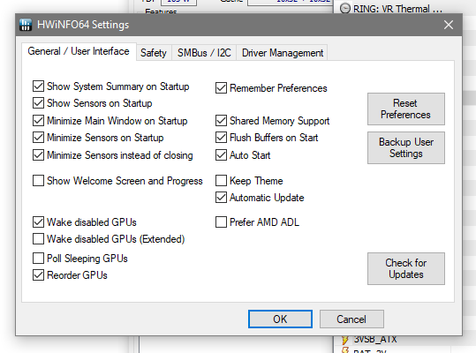The height and width of the screenshot is (353, 476).
Task: Click the clock icon beside RING: VR Thermal
Action: (x=344, y=9)
